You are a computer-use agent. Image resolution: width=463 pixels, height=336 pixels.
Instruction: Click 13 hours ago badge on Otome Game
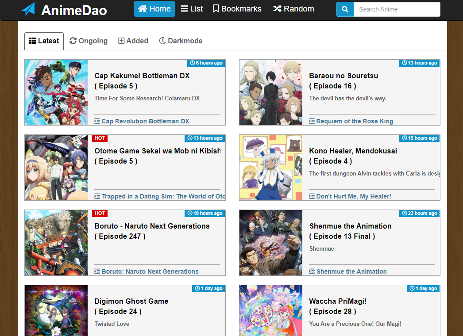(205, 138)
